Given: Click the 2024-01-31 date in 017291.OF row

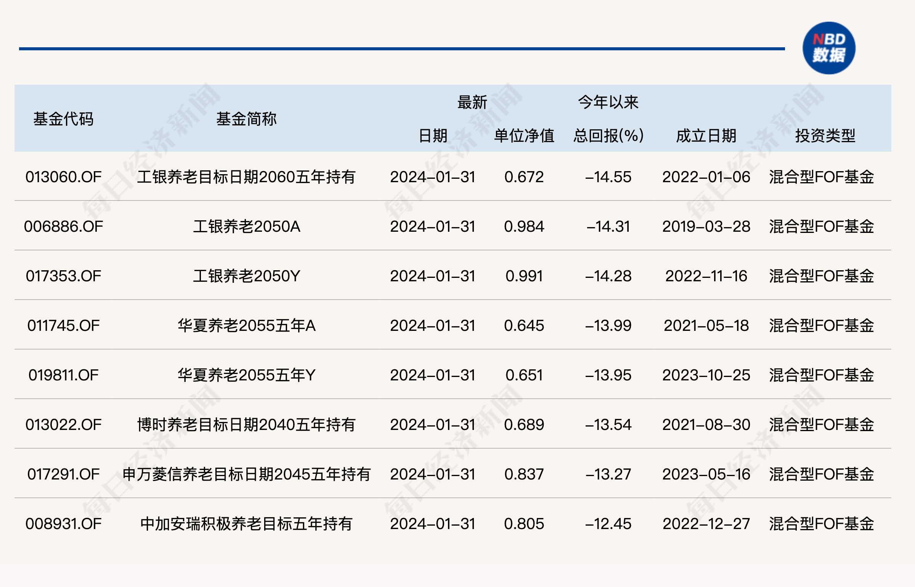Looking at the screenshot, I should (x=433, y=474).
